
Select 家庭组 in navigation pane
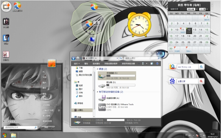point(80,103)
